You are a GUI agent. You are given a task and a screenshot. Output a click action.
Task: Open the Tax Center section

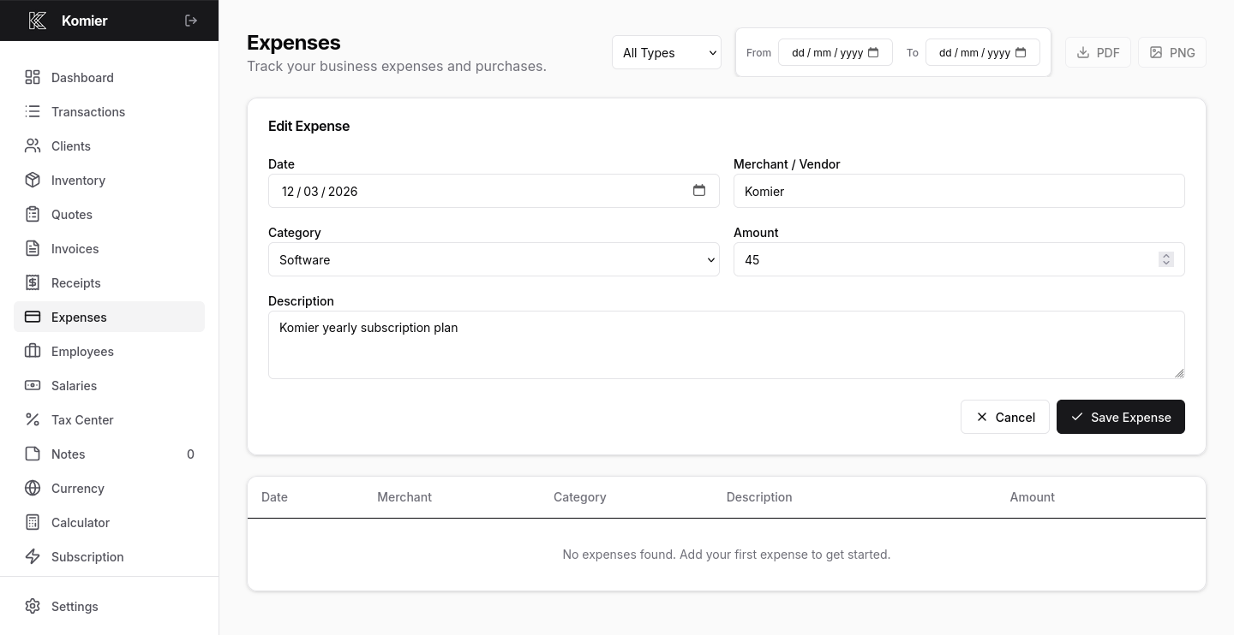(81, 419)
